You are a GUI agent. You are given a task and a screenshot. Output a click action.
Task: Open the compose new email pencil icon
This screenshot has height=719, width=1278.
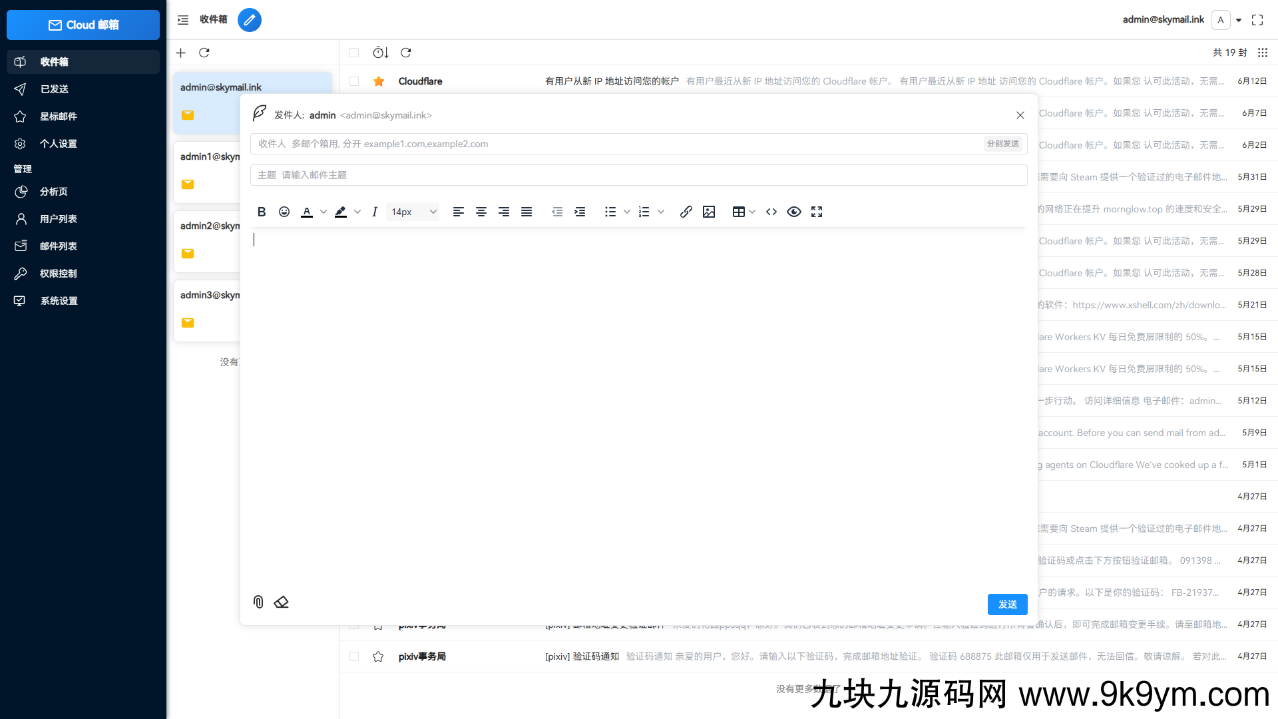click(250, 20)
